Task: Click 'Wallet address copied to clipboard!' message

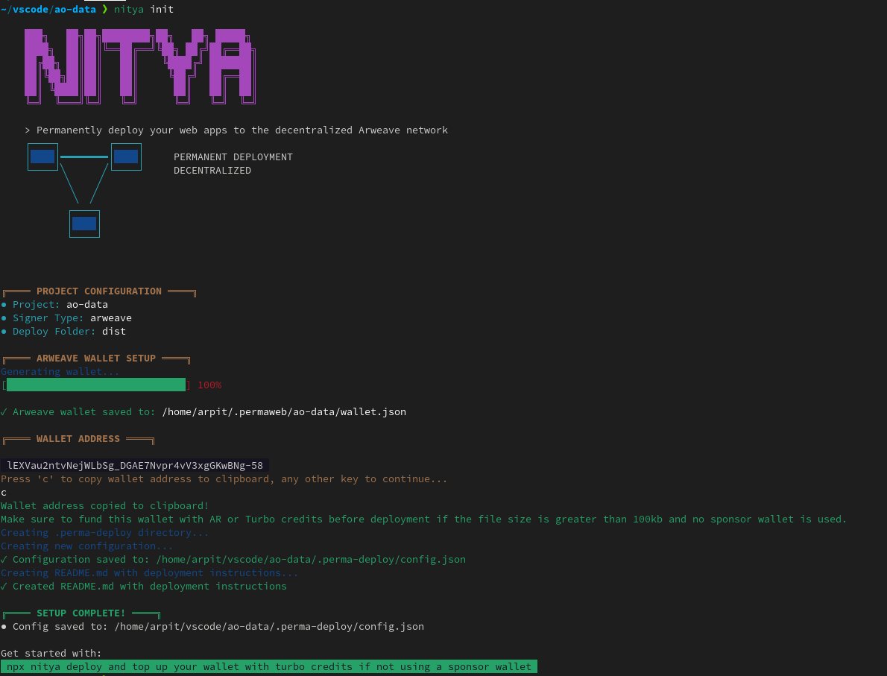Action: [x=104, y=506]
